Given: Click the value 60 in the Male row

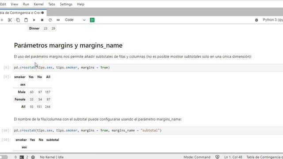Looking at the screenshot, I should 31,92.
